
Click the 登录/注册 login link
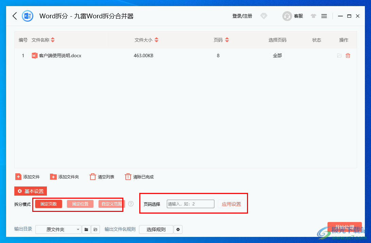tap(242, 16)
